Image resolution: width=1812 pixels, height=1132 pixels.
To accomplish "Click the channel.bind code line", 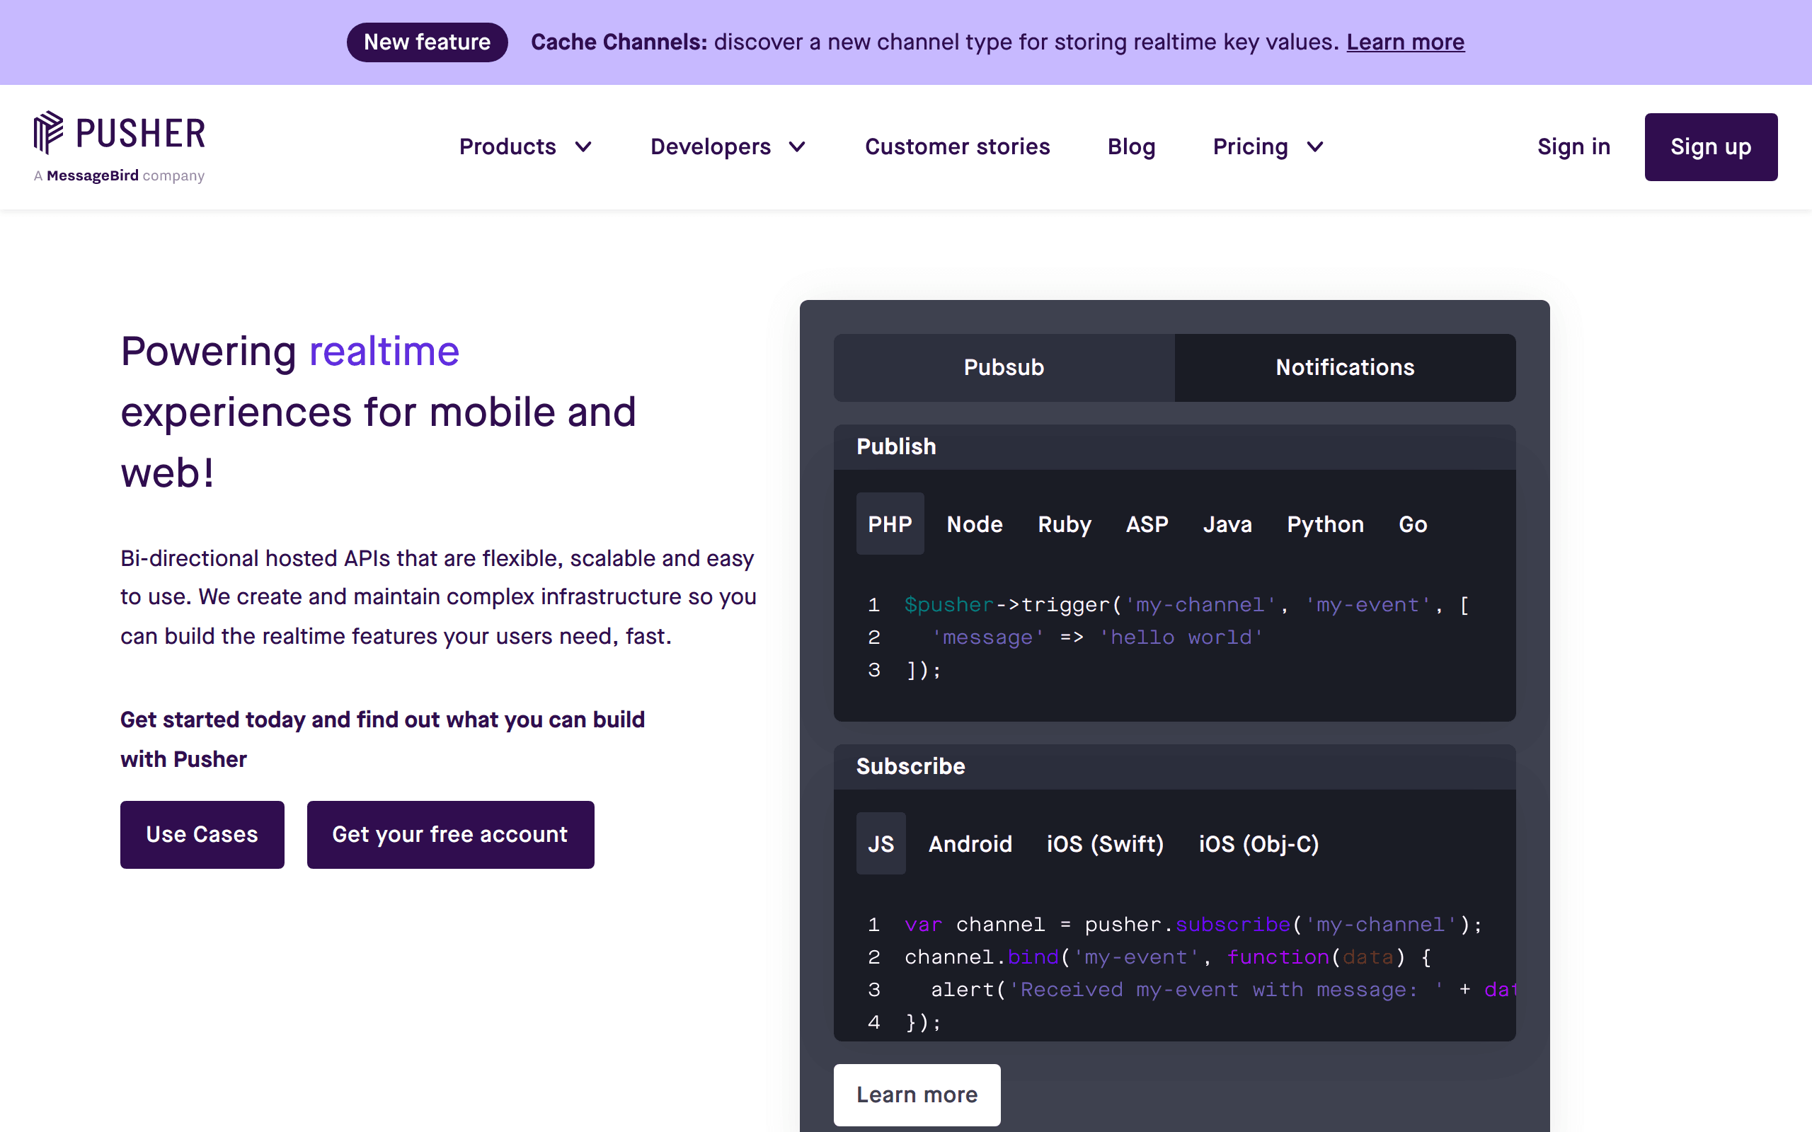I will click(x=1167, y=957).
